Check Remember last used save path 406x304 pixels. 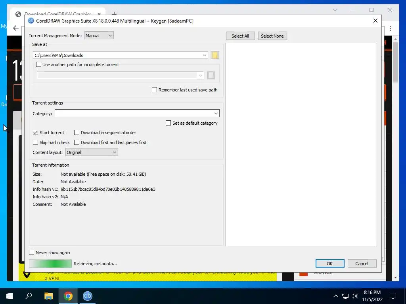(154, 90)
